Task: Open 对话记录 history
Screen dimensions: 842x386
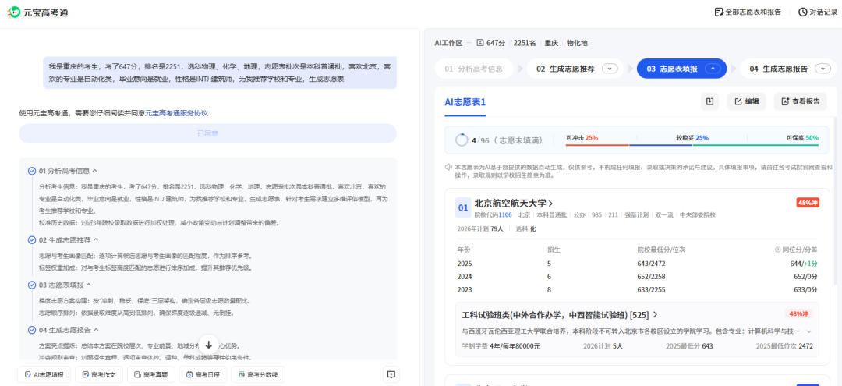Action: coord(817,12)
